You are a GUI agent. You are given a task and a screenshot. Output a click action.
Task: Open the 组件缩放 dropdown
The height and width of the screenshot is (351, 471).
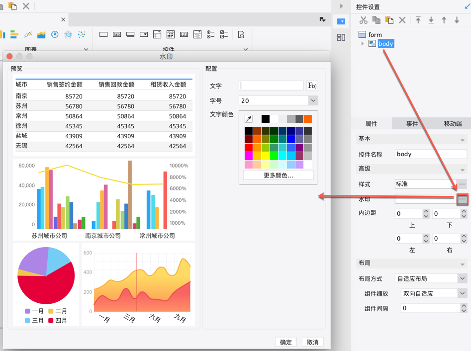pos(462,293)
